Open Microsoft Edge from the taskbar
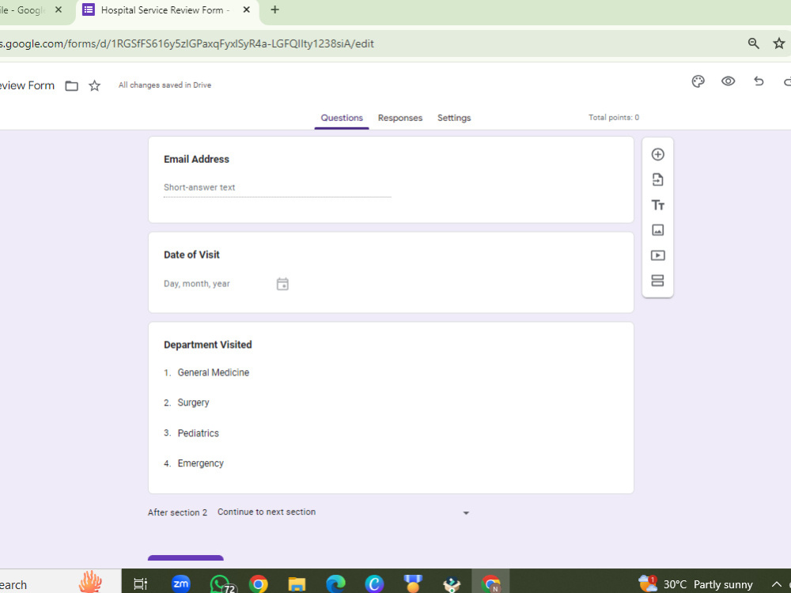This screenshot has width=791, height=593. point(335,584)
